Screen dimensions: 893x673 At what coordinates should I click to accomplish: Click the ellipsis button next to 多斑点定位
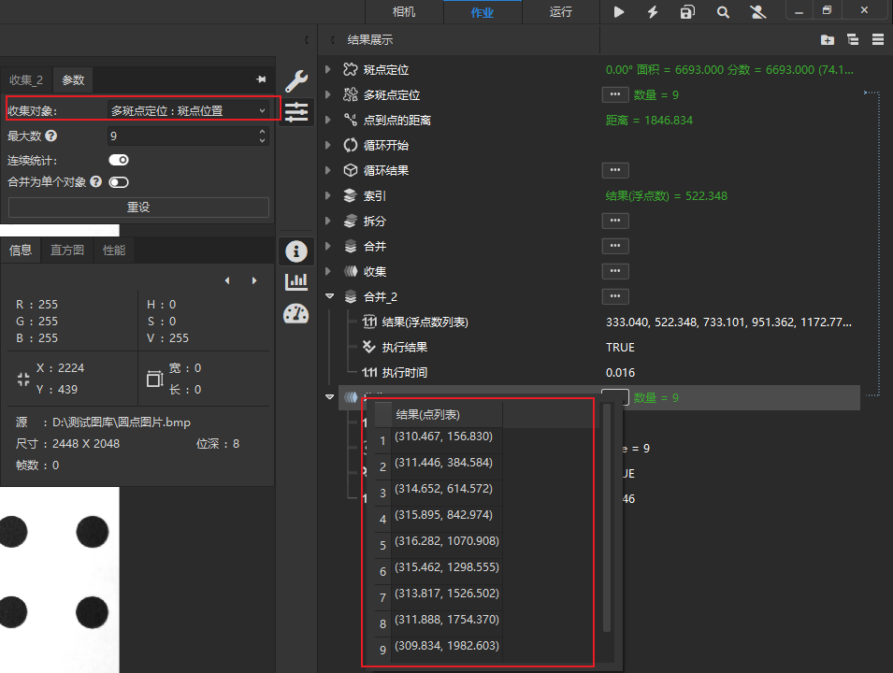click(615, 94)
